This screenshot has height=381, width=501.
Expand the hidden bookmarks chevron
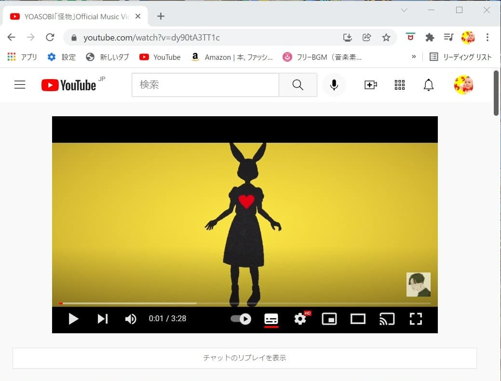point(413,56)
